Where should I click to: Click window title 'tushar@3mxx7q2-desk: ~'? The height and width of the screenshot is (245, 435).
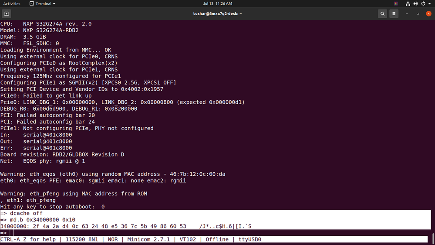[218, 14]
